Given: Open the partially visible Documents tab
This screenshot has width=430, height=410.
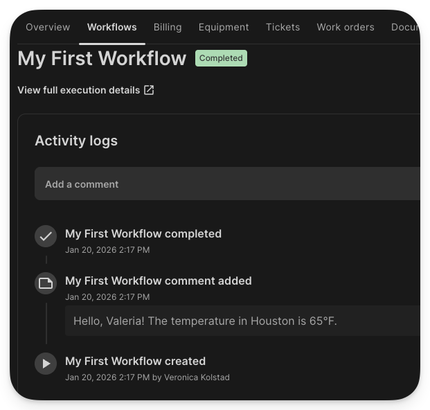Looking at the screenshot, I should (x=405, y=27).
